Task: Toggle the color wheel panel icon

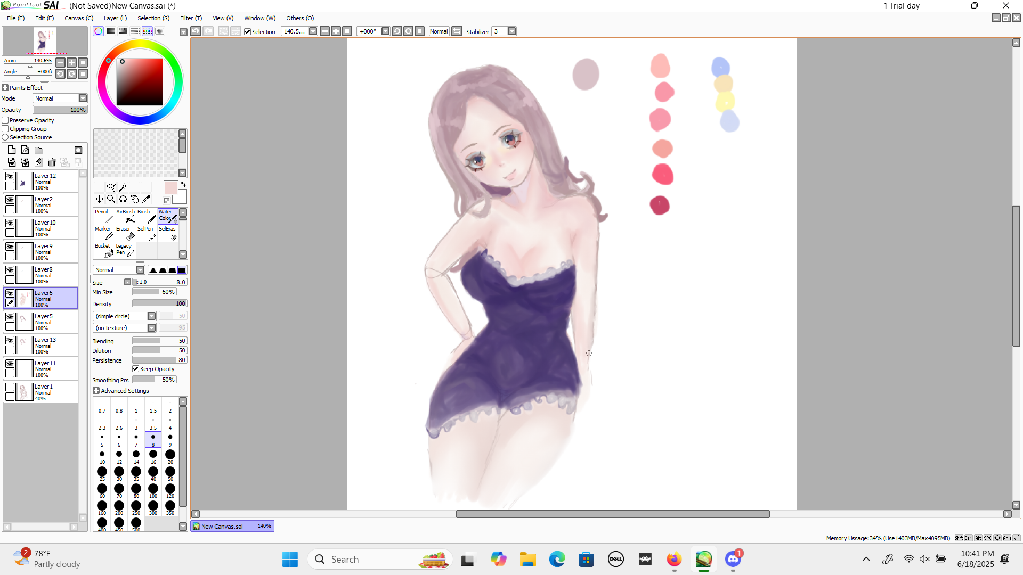Action: tap(99, 31)
